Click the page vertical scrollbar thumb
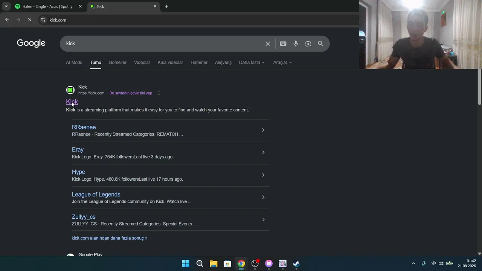This screenshot has width=482, height=271. coord(479,87)
